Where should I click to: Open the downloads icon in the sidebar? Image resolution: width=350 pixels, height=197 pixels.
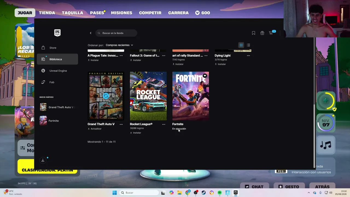click(x=43, y=160)
